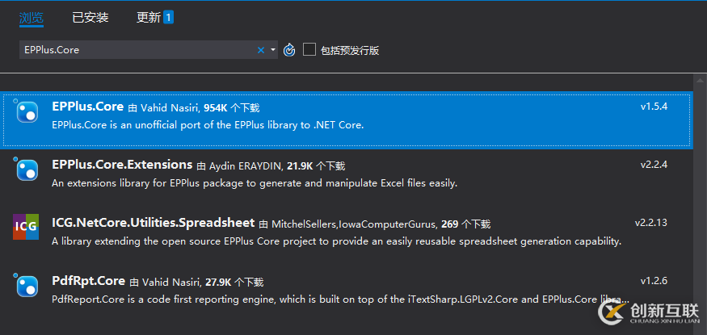The image size is (707, 335).
Task: Click the refresh search results icon
Action: click(x=289, y=50)
